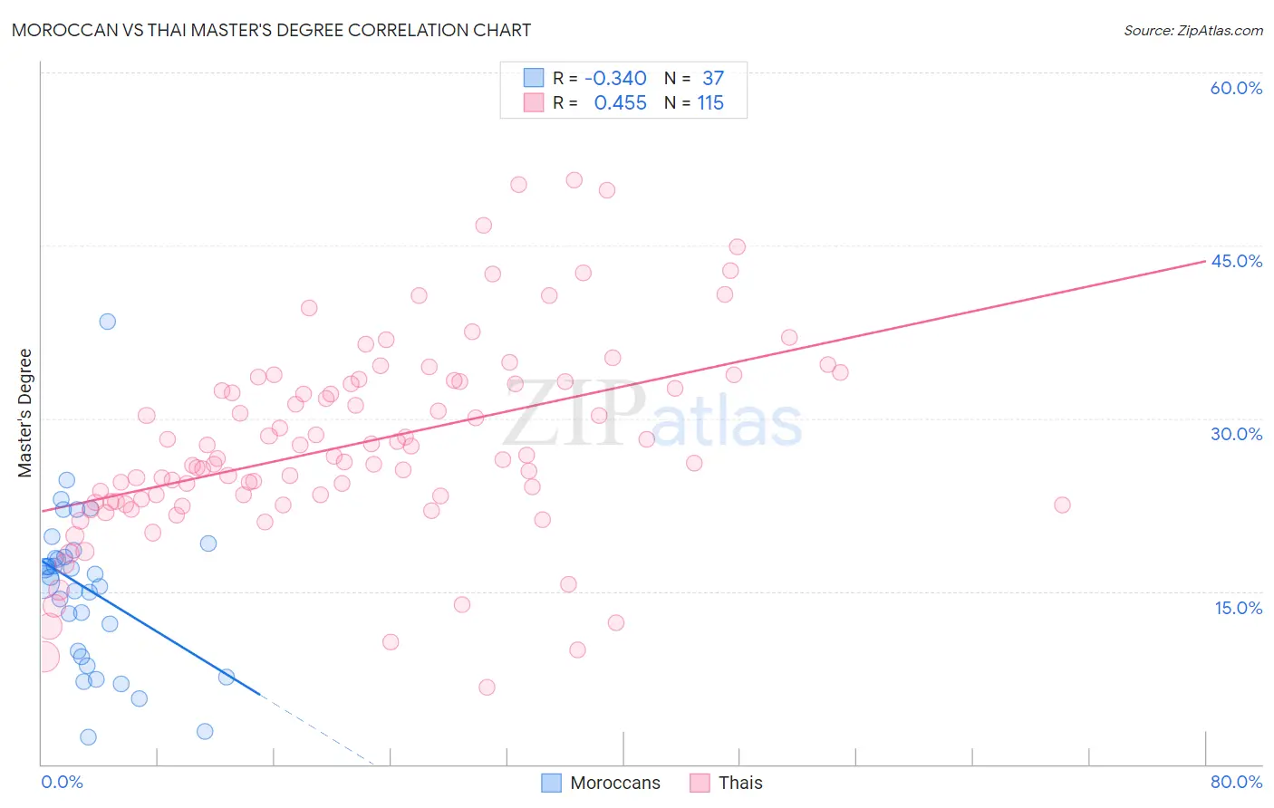Click the 45.0% y-axis label
The width and height of the screenshot is (1274, 808).
(x=1236, y=261)
